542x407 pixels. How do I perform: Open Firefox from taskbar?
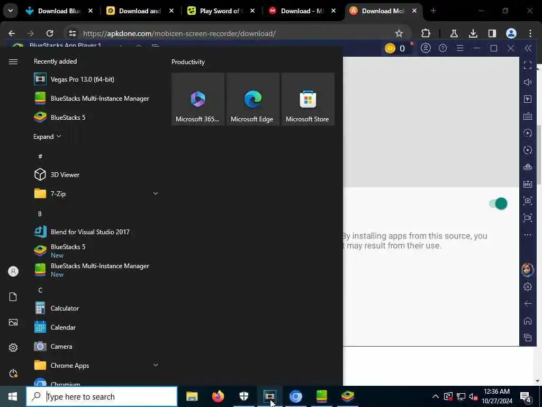pos(218,396)
